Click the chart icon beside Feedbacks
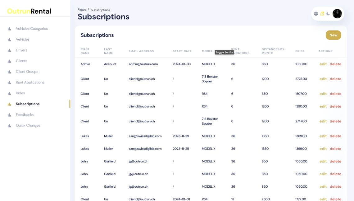The width and height of the screenshot is (354, 201). pos(9,115)
